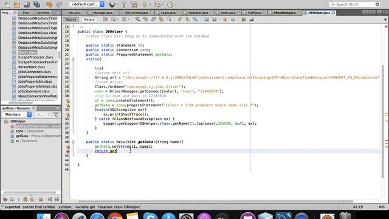Viewport: 389px width, 219px height.
Task: Click the Comment editor toolbar icon
Action: tap(244, 19)
